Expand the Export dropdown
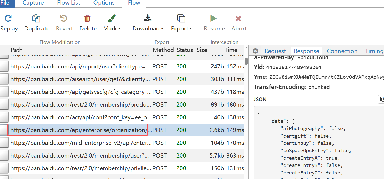The image size is (384, 179). (x=181, y=23)
